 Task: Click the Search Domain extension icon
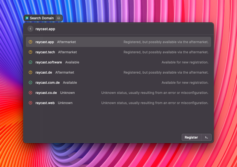27,18
